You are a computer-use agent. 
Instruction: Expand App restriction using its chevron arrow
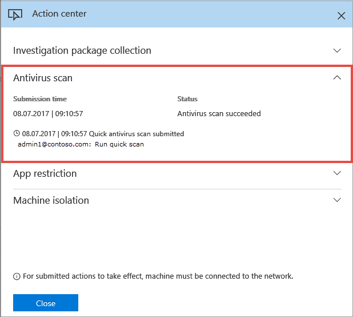pos(337,173)
